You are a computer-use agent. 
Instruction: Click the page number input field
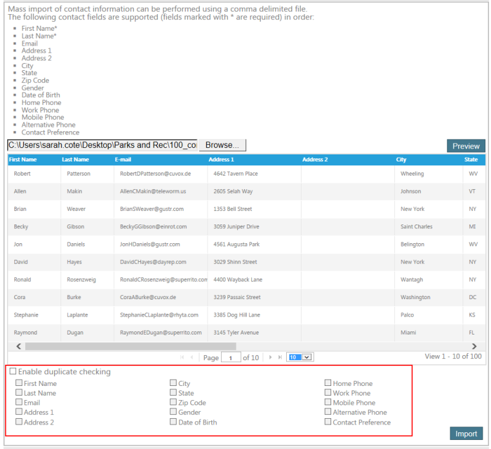click(x=230, y=358)
